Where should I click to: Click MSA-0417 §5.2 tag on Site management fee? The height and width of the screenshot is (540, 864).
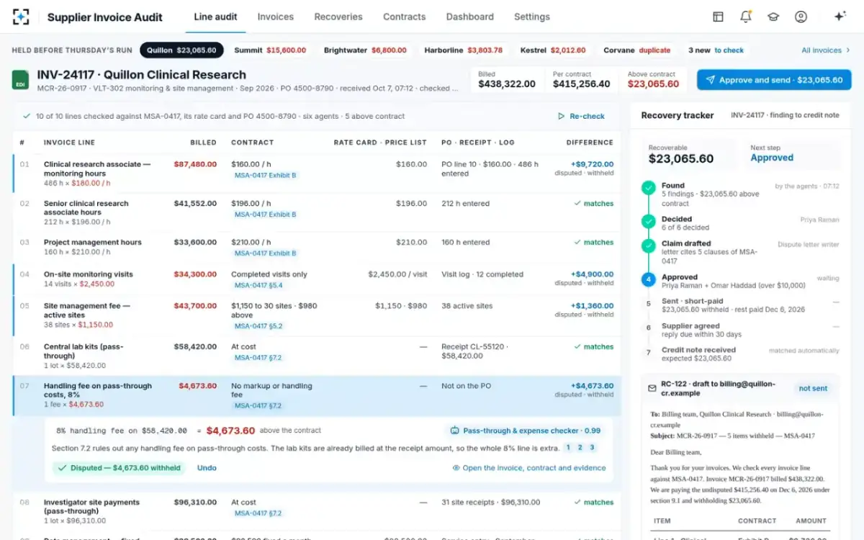[x=258, y=326]
